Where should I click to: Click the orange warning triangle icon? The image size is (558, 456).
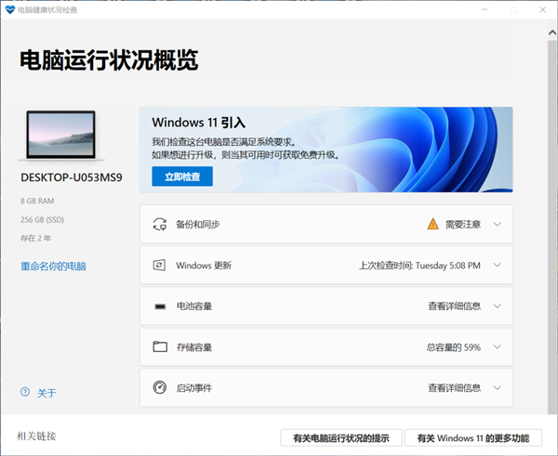[432, 224]
